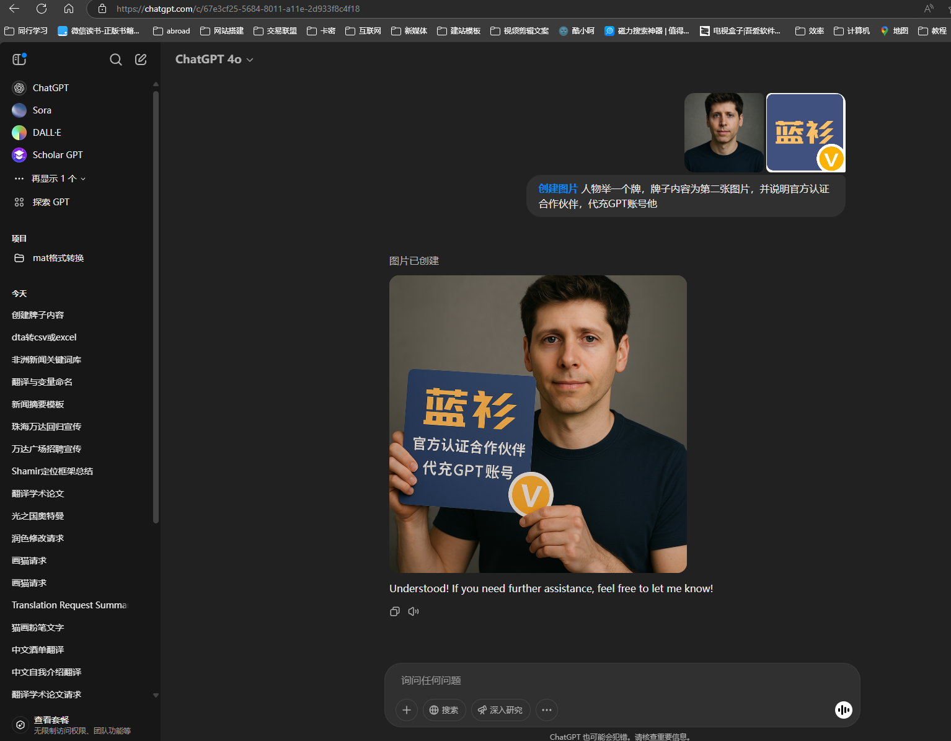Open Sora in sidebar
The image size is (951, 741).
(x=79, y=110)
